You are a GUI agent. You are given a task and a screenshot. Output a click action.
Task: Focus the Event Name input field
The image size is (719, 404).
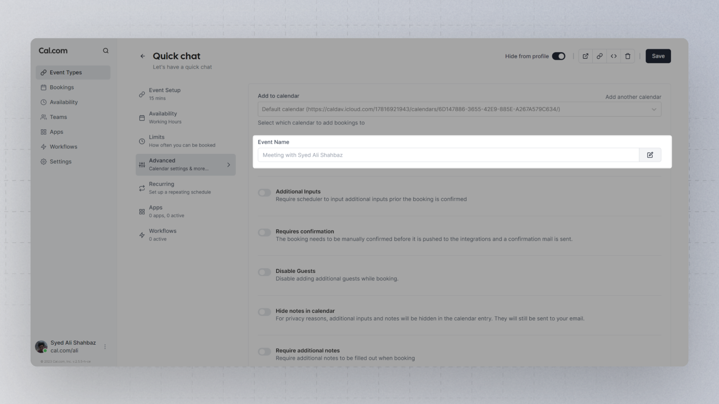(448, 155)
